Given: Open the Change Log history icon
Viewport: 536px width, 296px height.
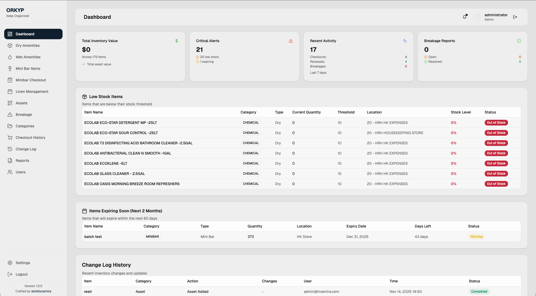Looking at the screenshot, I should point(10,149).
